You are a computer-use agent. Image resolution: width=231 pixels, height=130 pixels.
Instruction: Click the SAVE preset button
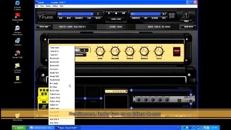coord(89,18)
